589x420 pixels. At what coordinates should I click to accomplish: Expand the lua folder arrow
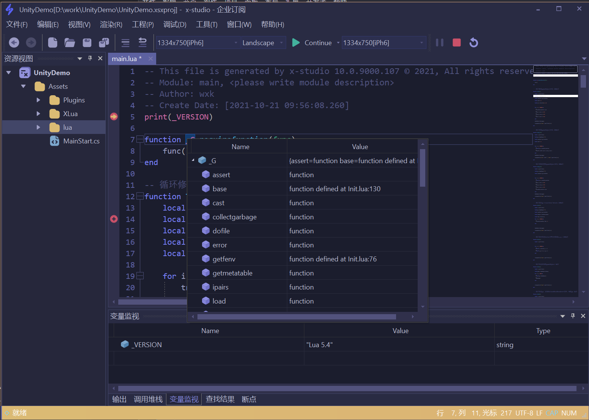(x=38, y=127)
